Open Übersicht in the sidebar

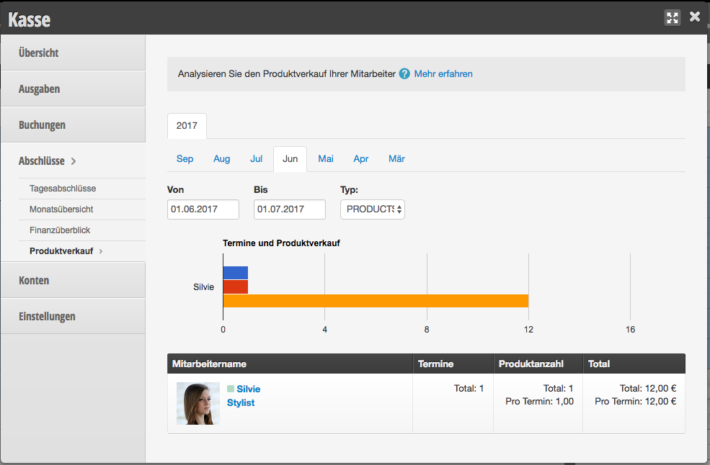pyautogui.click(x=73, y=53)
